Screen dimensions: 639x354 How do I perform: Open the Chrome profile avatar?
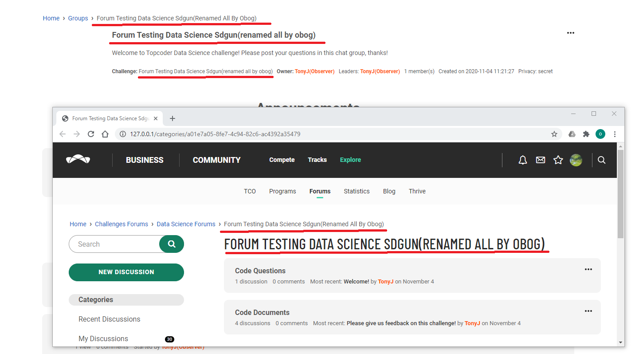[x=600, y=134]
